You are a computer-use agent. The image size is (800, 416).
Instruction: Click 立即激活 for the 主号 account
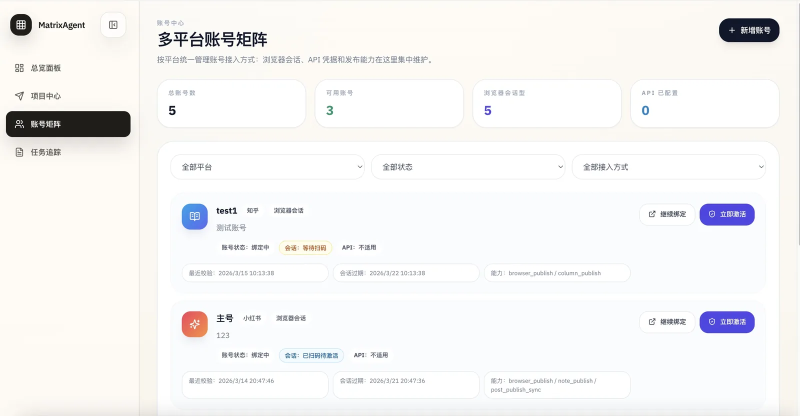[x=727, y=322]
